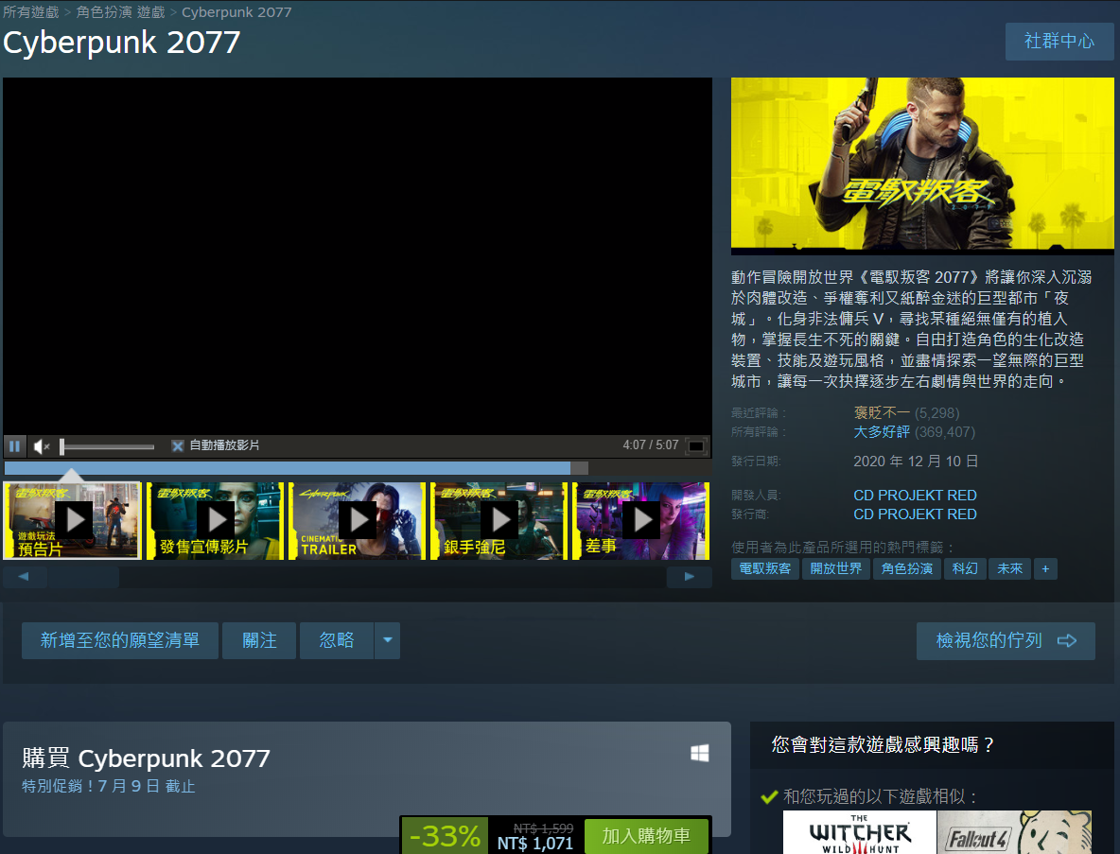Click 新增至您的願望清單 wishlist button
Image resolution: width=1120 pixels, height=854 pixels.
[120, 640]
